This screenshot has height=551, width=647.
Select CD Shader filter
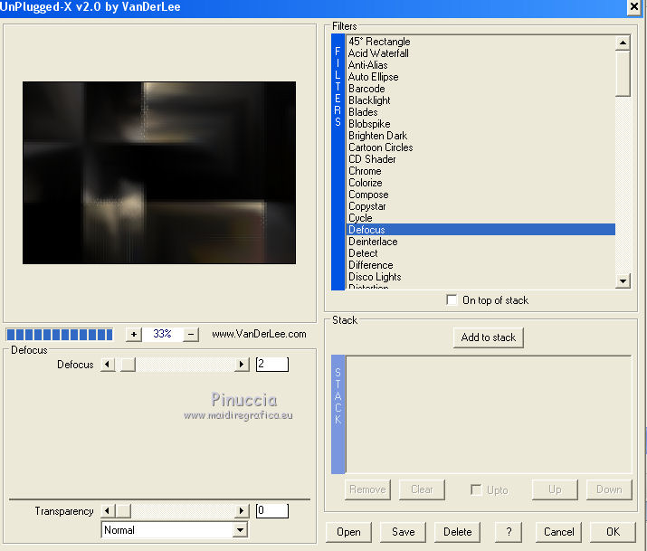(x=480, y=159)
